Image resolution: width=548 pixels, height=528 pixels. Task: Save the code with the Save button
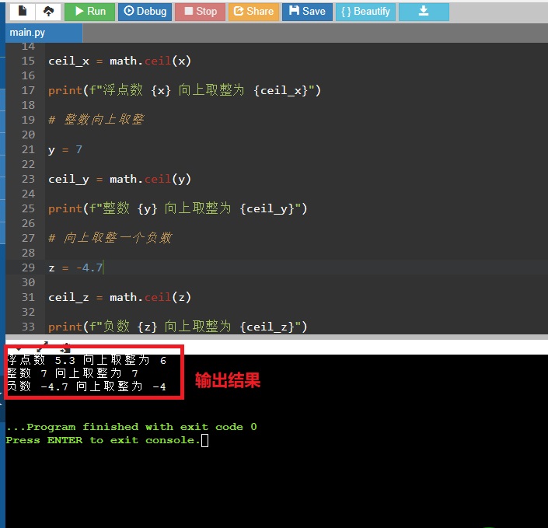(307, 11)
